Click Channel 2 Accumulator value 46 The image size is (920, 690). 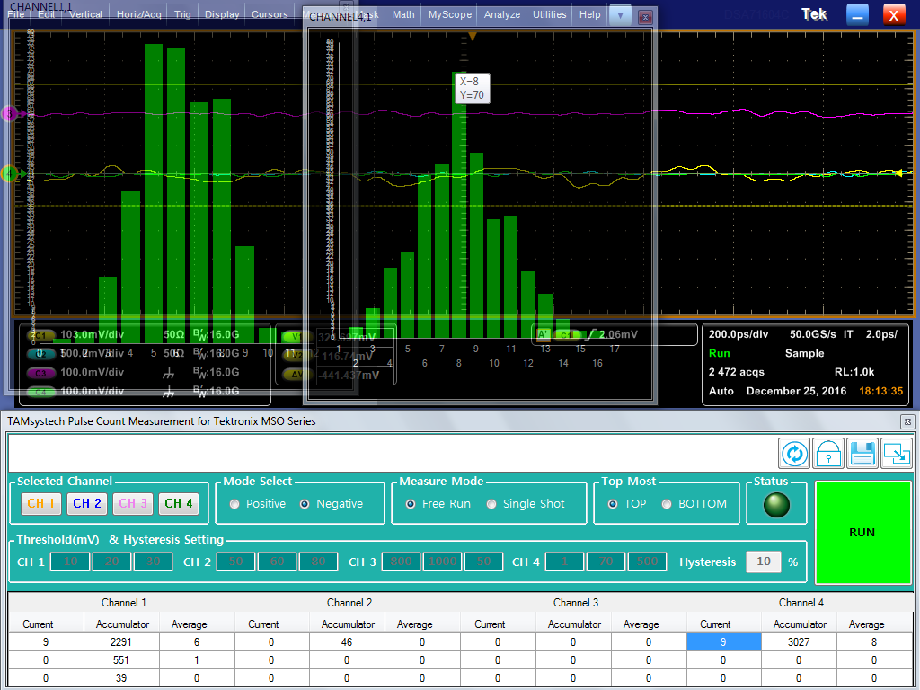point(347,642)
